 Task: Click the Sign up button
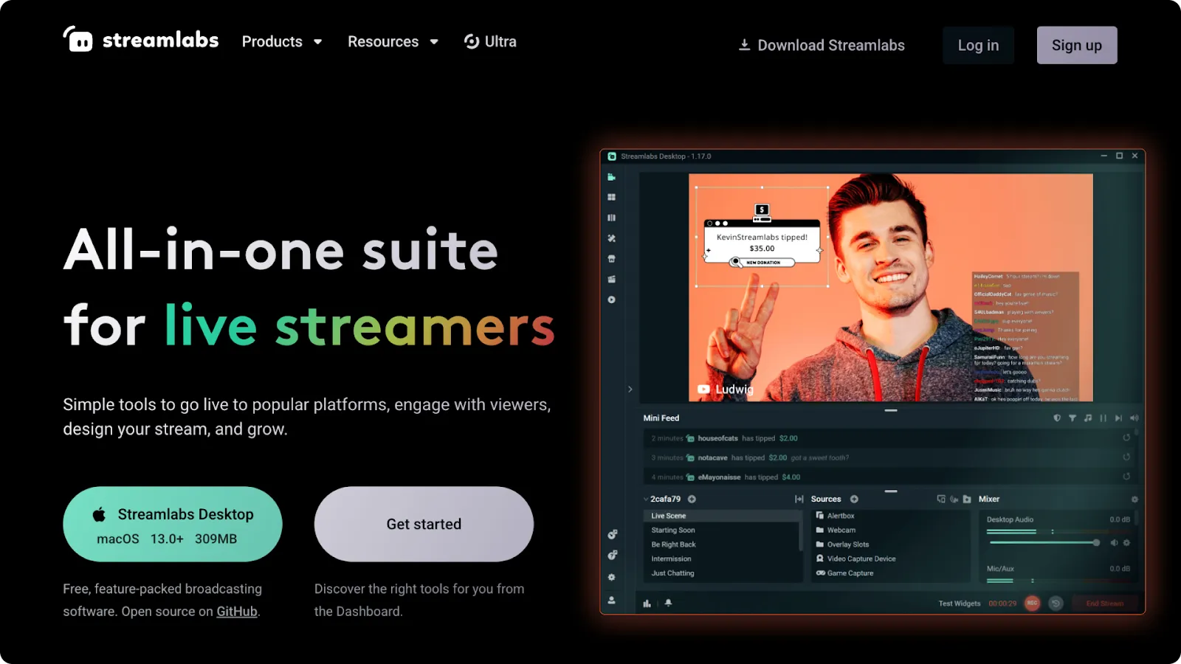coord(1077,45)
